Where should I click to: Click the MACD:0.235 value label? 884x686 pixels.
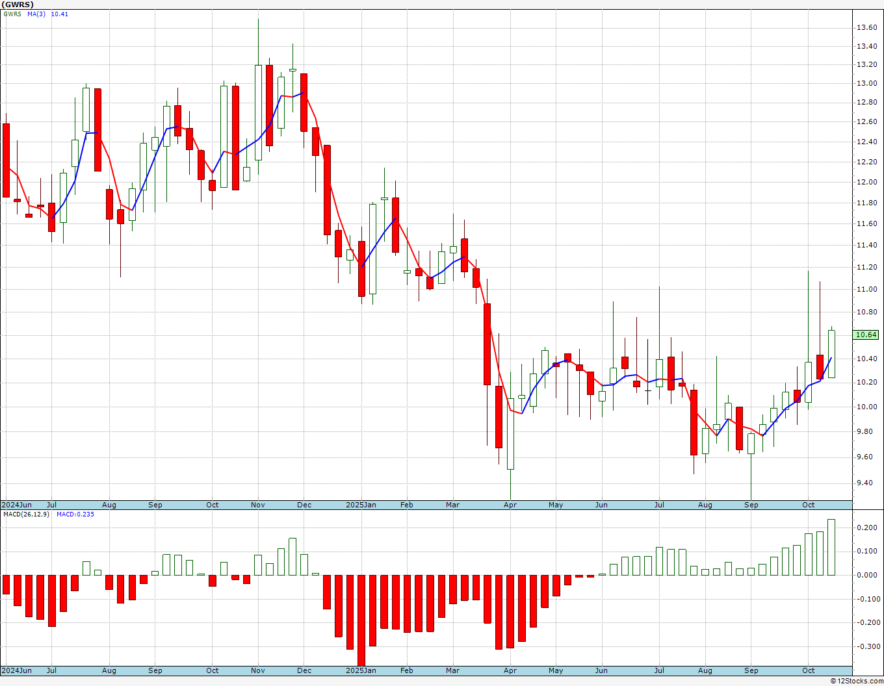(x=75, y=514)
